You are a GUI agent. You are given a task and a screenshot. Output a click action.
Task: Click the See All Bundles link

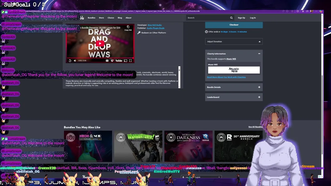click(x=255, y=127)
